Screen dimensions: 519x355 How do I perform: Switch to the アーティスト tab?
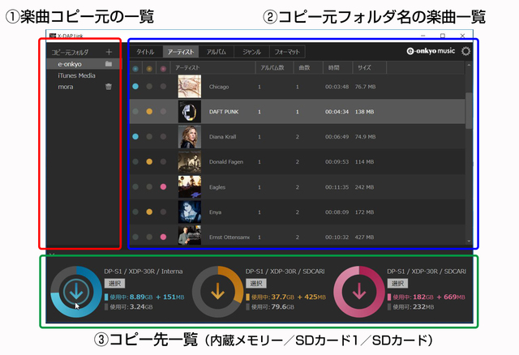point(181,52)
